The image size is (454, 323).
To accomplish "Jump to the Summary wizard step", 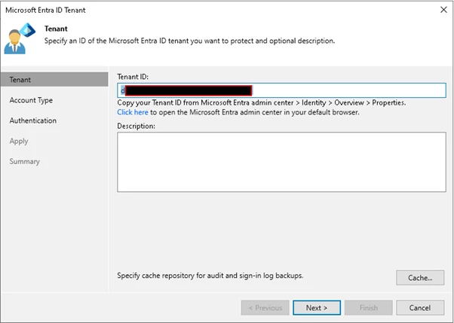I will tap(25, 161).
